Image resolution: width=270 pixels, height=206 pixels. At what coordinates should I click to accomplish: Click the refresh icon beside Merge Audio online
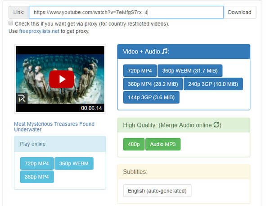[x=216, y=125]
